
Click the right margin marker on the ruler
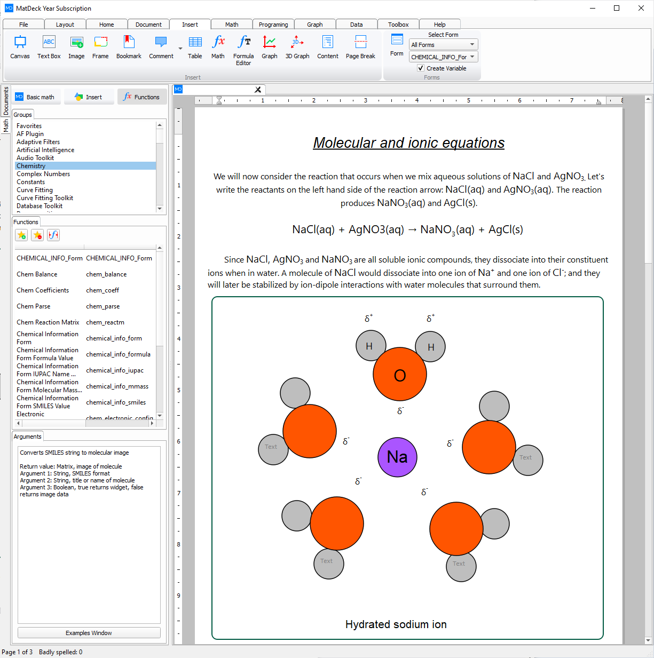[598, 101]
